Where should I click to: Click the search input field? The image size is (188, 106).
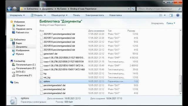[157, 9]
